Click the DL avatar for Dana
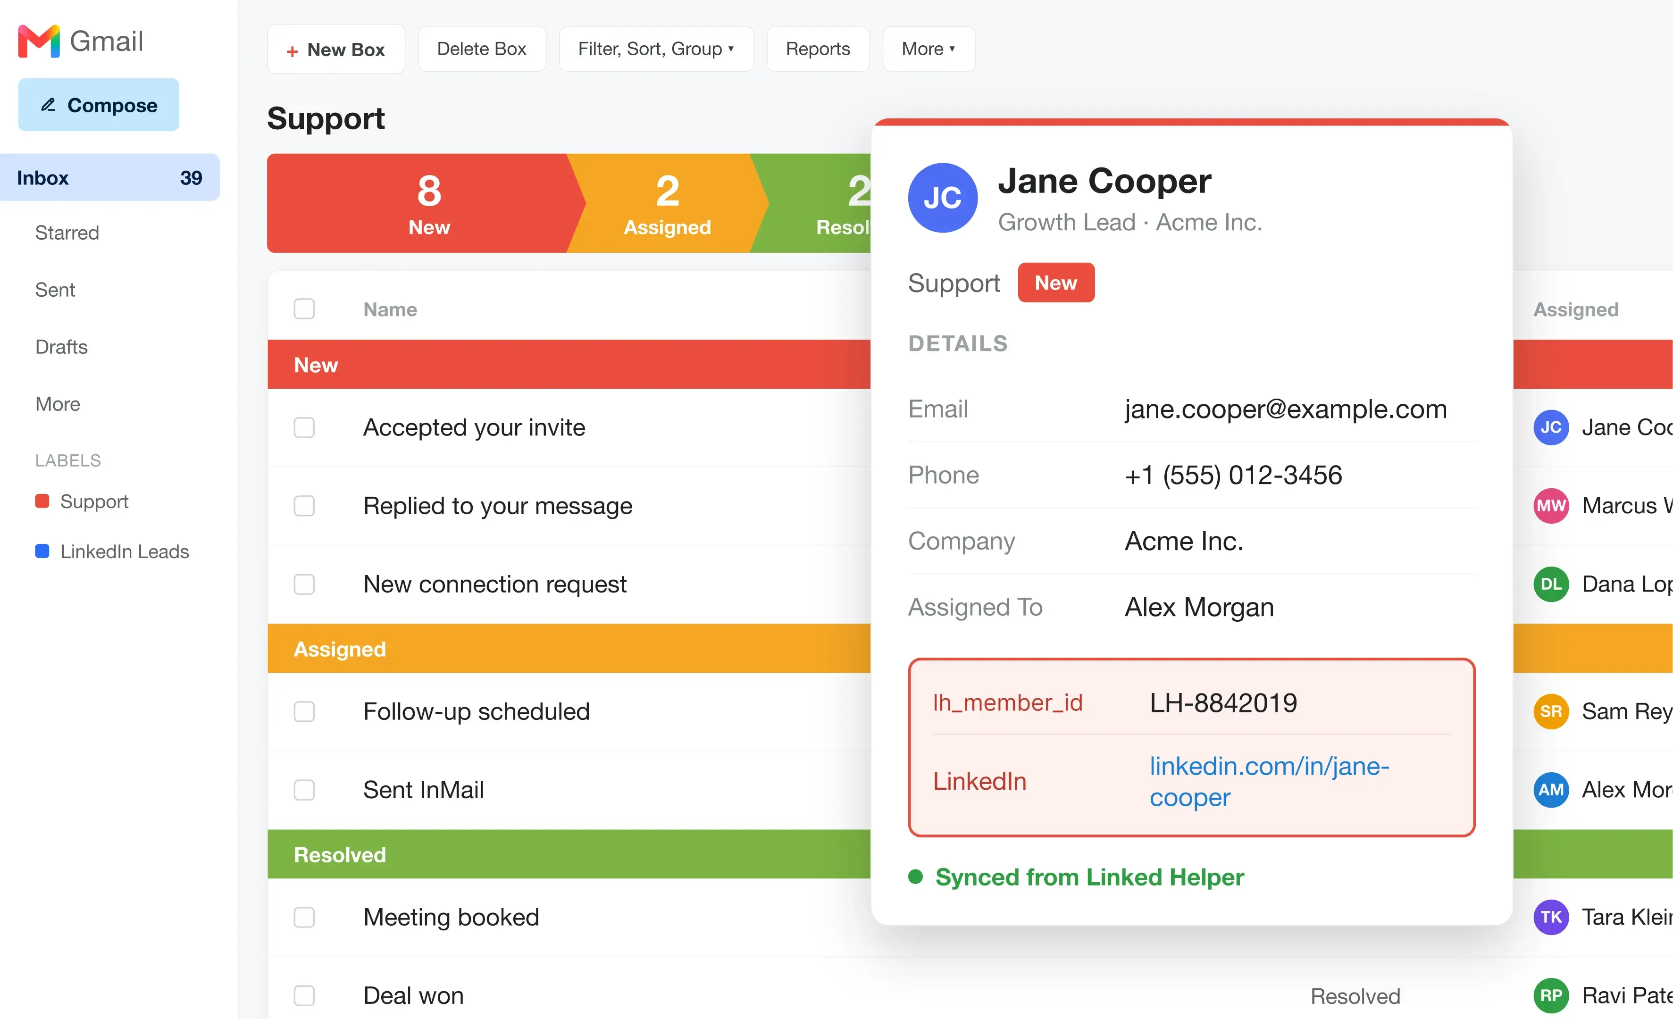The image size is (1673, 1019). [x=1551, y=585]
